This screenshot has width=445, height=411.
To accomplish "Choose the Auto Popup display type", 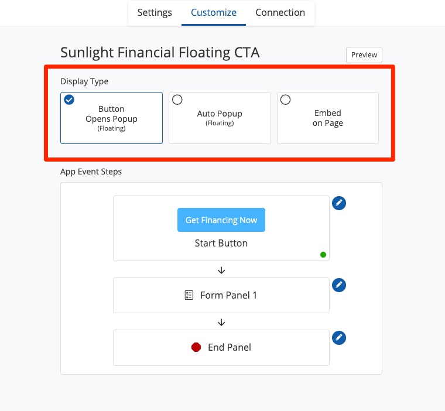I will point(220,118).
